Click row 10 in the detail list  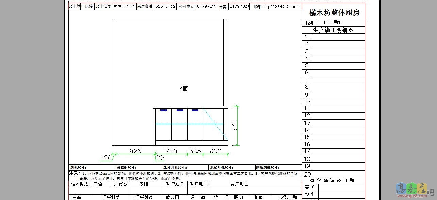[338, 102]
